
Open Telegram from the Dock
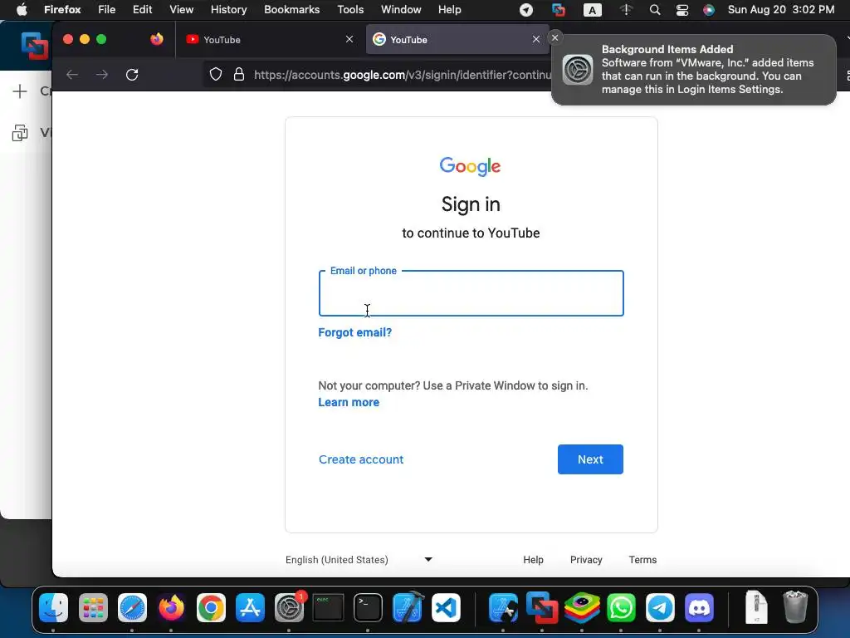pyautogui.click(x=660, y=607)
